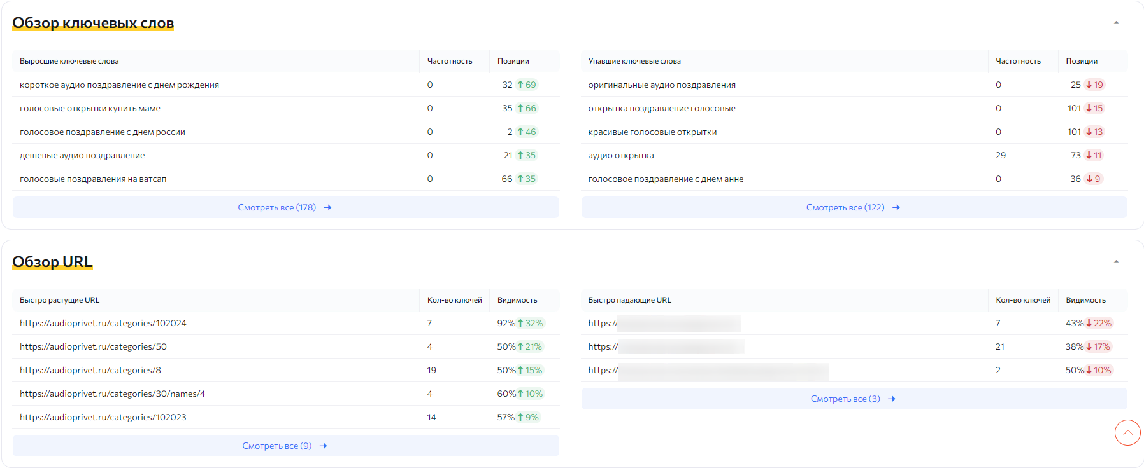This screenshot has height=473, width=1144.
Task: Collapse the Обзор ключевых слов section
Action: [x=1116, y=23]
